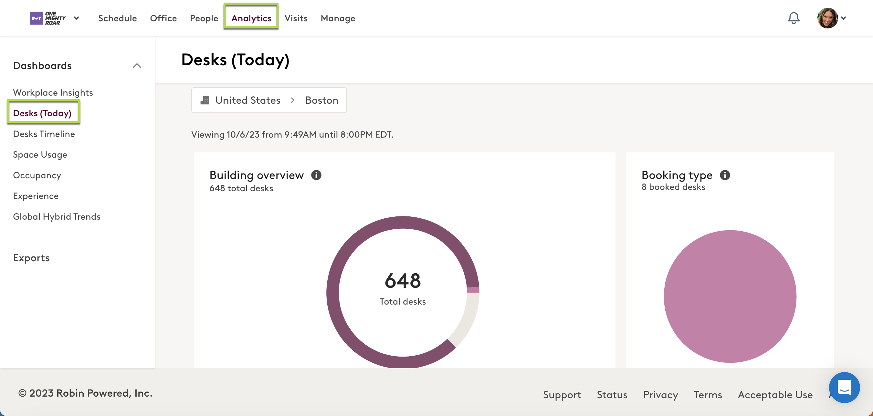
Task: Expand the account menu chevron
Action: (844, 19)
